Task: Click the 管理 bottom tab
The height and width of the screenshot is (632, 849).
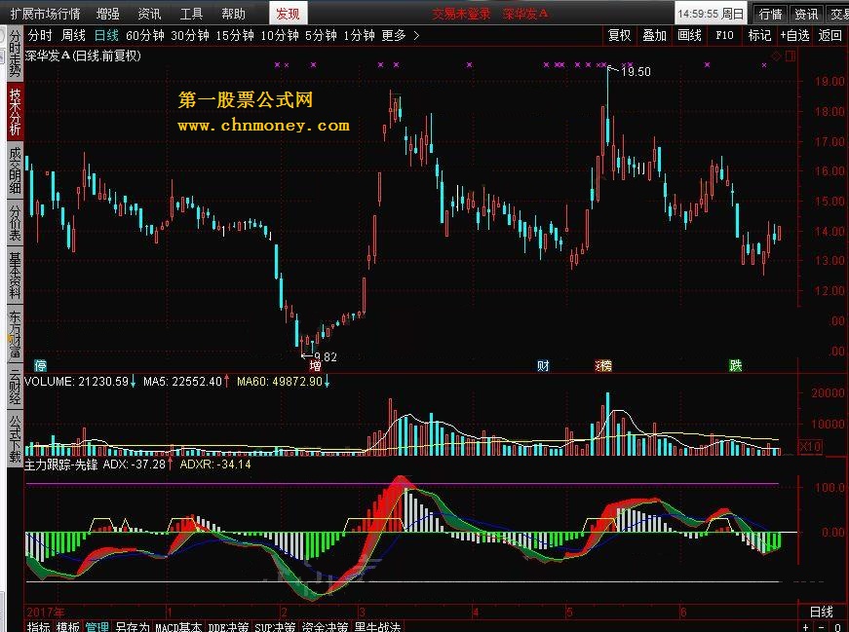Action: [96, 627]
